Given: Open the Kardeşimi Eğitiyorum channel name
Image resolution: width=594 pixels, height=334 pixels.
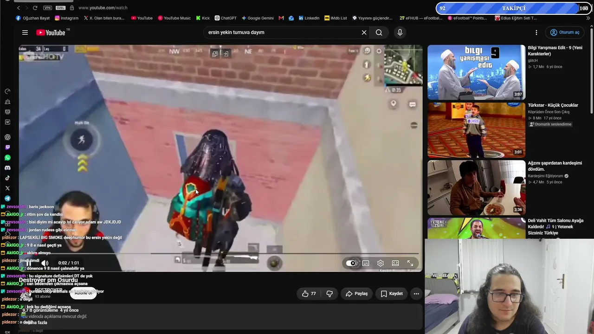Looking at the screenshot, I should pyautogui.click(x=545, y=176).
